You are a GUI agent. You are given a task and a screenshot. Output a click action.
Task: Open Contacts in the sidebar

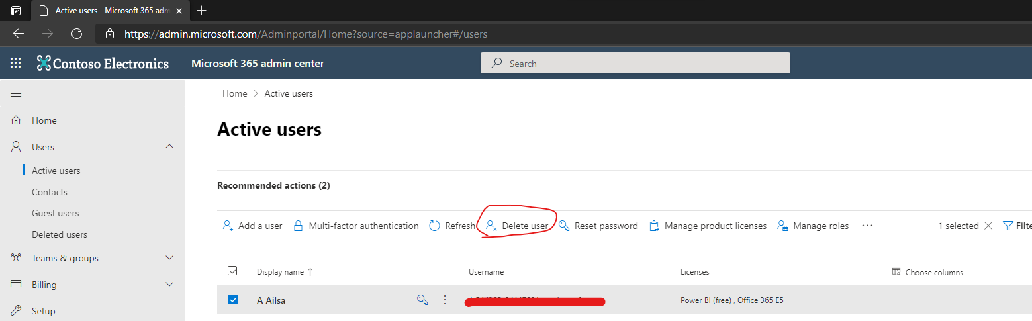click(50, 192)
